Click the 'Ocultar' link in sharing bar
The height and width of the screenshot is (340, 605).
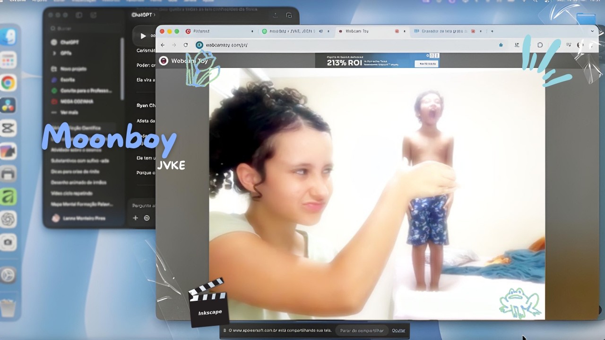click(x=398, y=331)
